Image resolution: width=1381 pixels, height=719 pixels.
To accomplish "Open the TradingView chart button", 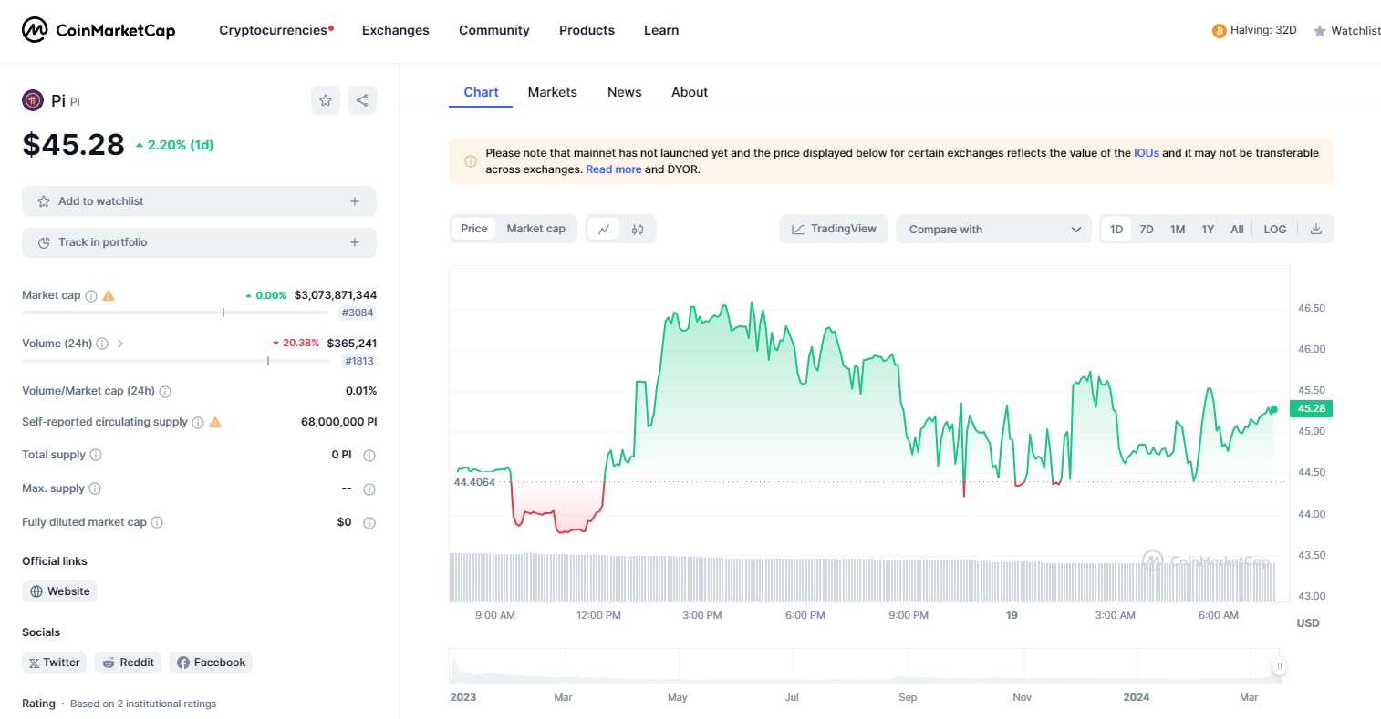I will click(x=834, y=229).
